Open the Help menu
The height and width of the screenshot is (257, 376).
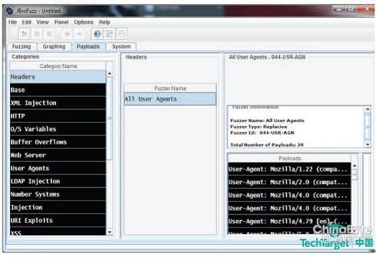(x=104, y=22)
